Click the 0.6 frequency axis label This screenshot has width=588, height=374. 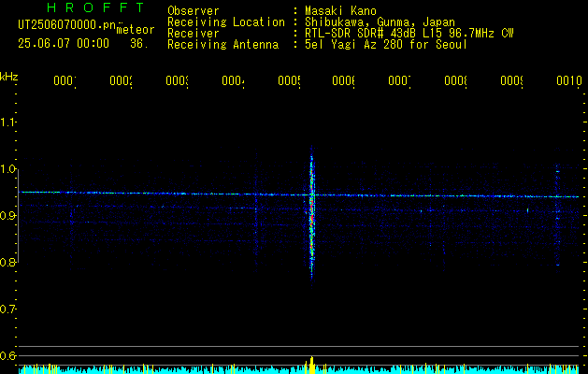[x=7, y=355]
